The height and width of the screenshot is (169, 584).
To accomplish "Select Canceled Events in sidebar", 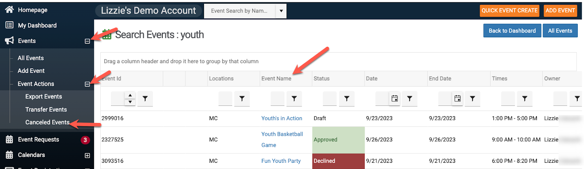I will (x=47, y=122).
